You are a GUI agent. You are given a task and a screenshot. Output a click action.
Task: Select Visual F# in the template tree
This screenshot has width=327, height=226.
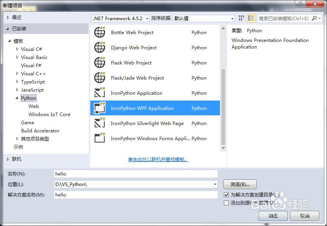[31, 65]
